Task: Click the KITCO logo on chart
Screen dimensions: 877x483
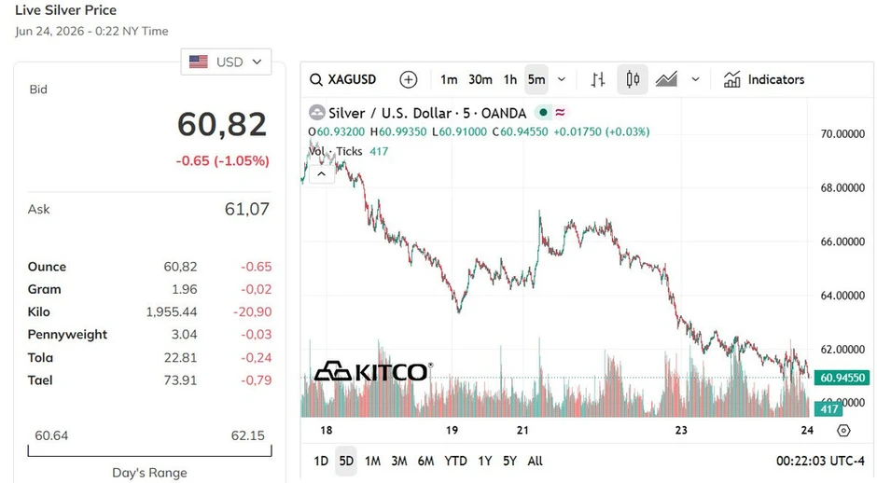Action: pos(373,371)
